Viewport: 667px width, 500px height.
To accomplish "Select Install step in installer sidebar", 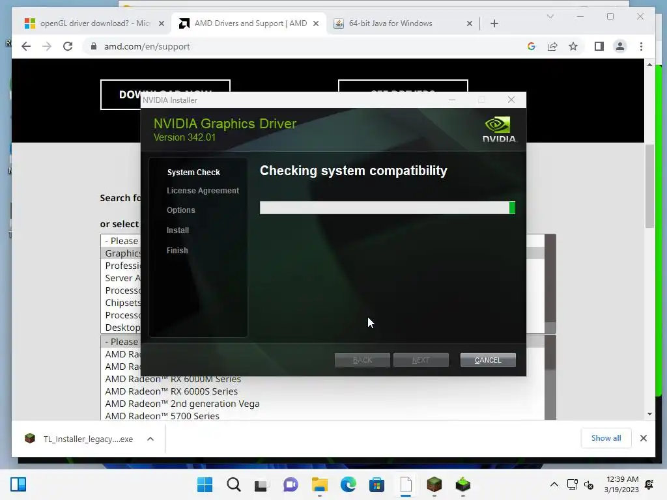I will (x=178, y=230).
